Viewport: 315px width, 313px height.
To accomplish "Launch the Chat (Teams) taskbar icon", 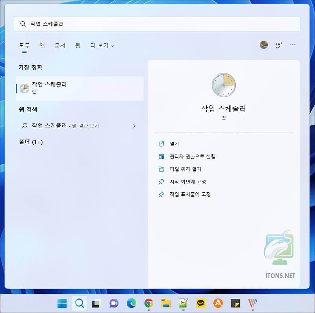I will [x=114, y=303].
